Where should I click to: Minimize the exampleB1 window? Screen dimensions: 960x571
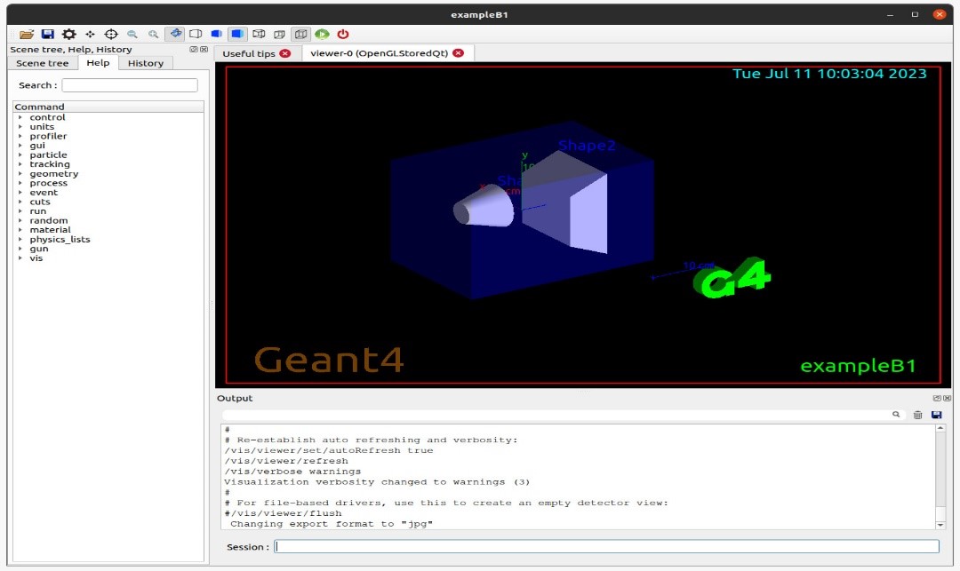890,15
